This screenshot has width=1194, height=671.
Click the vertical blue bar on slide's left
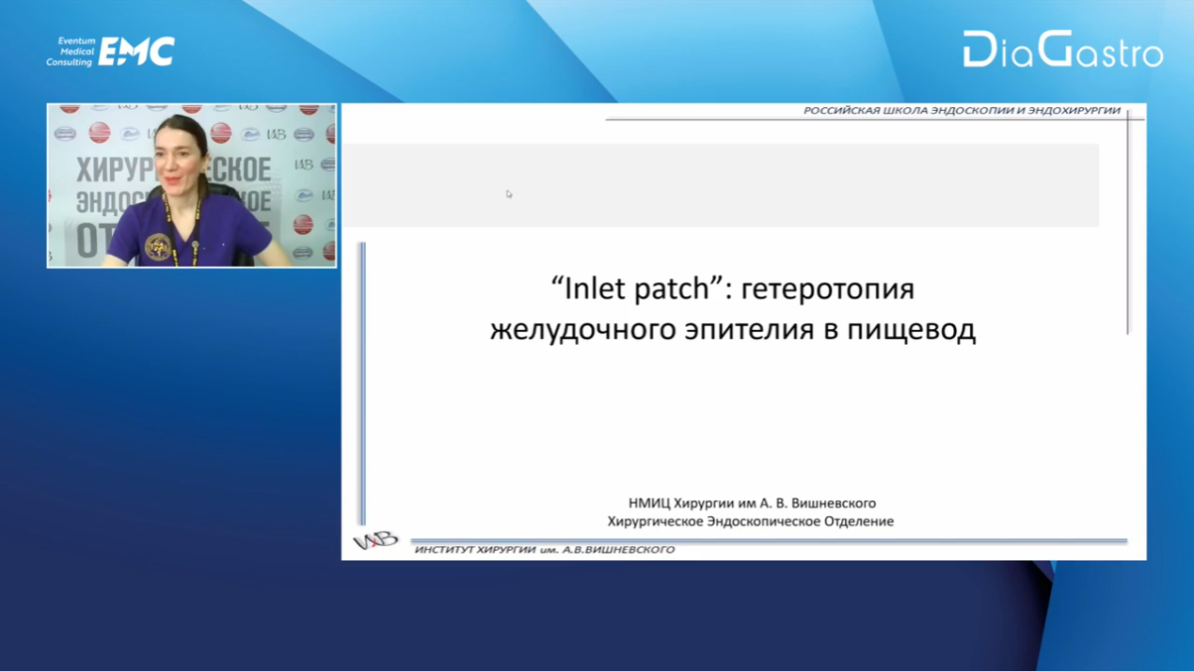[x=362, y=382]
